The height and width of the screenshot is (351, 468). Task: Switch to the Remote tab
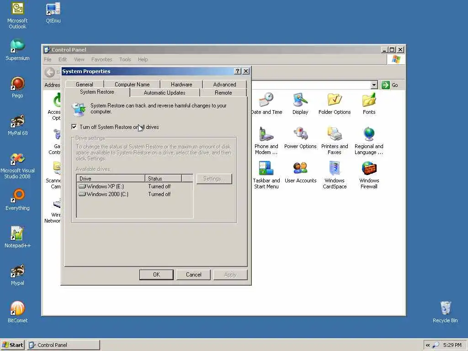pos(223,92)
